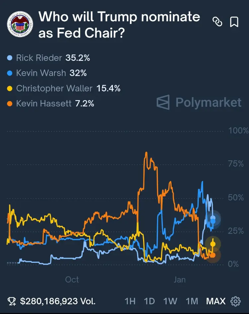
Task: Select the 1M time range
Action: (191, 301)
